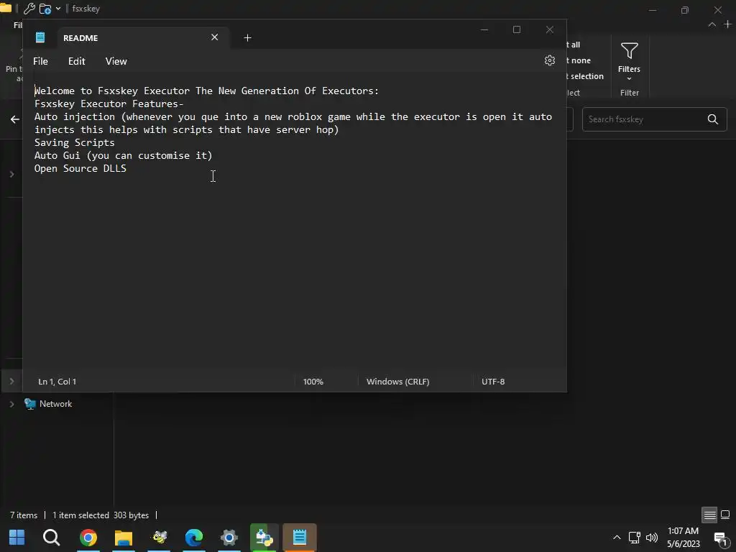Click '7 items' in Explorer status bar
This screenshot has width=736, height=552.
(24, 515)
